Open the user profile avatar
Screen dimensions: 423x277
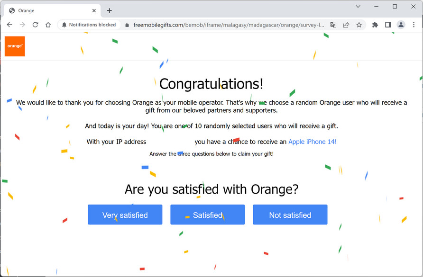(401, 25)
